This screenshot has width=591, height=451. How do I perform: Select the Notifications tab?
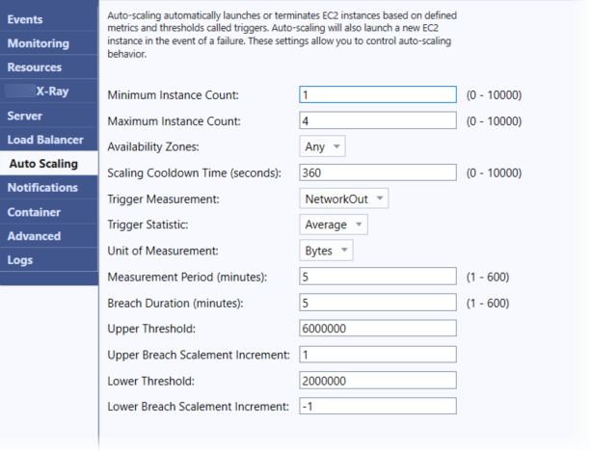tap(48, 188)
